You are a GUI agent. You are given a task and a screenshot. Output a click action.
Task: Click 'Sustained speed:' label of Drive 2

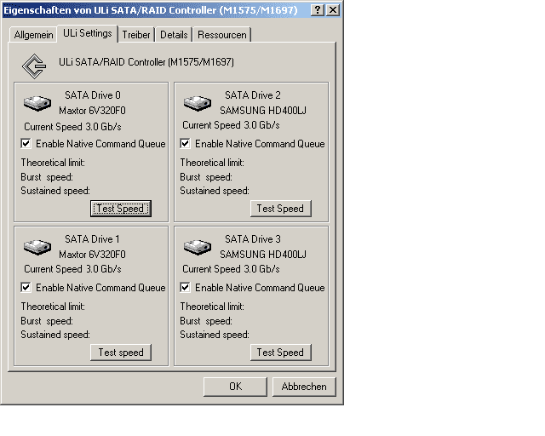pos(215,191)
